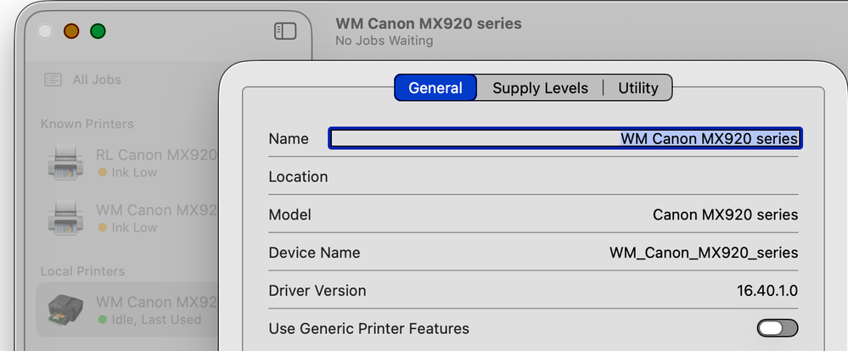The image size is (848, 351).
Task: Click the Local Printers section header
Action: click(82, 271)
